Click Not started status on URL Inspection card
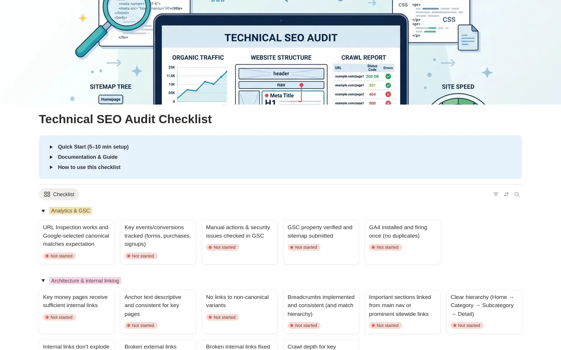The image size is (561, 350). (59, 256)
